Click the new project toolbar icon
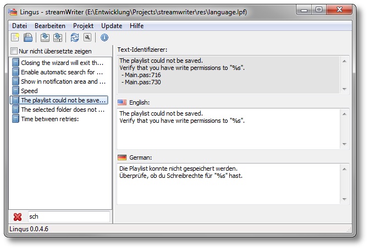The height and width of the screenshot is (250, 369). (x=15, y=37)
